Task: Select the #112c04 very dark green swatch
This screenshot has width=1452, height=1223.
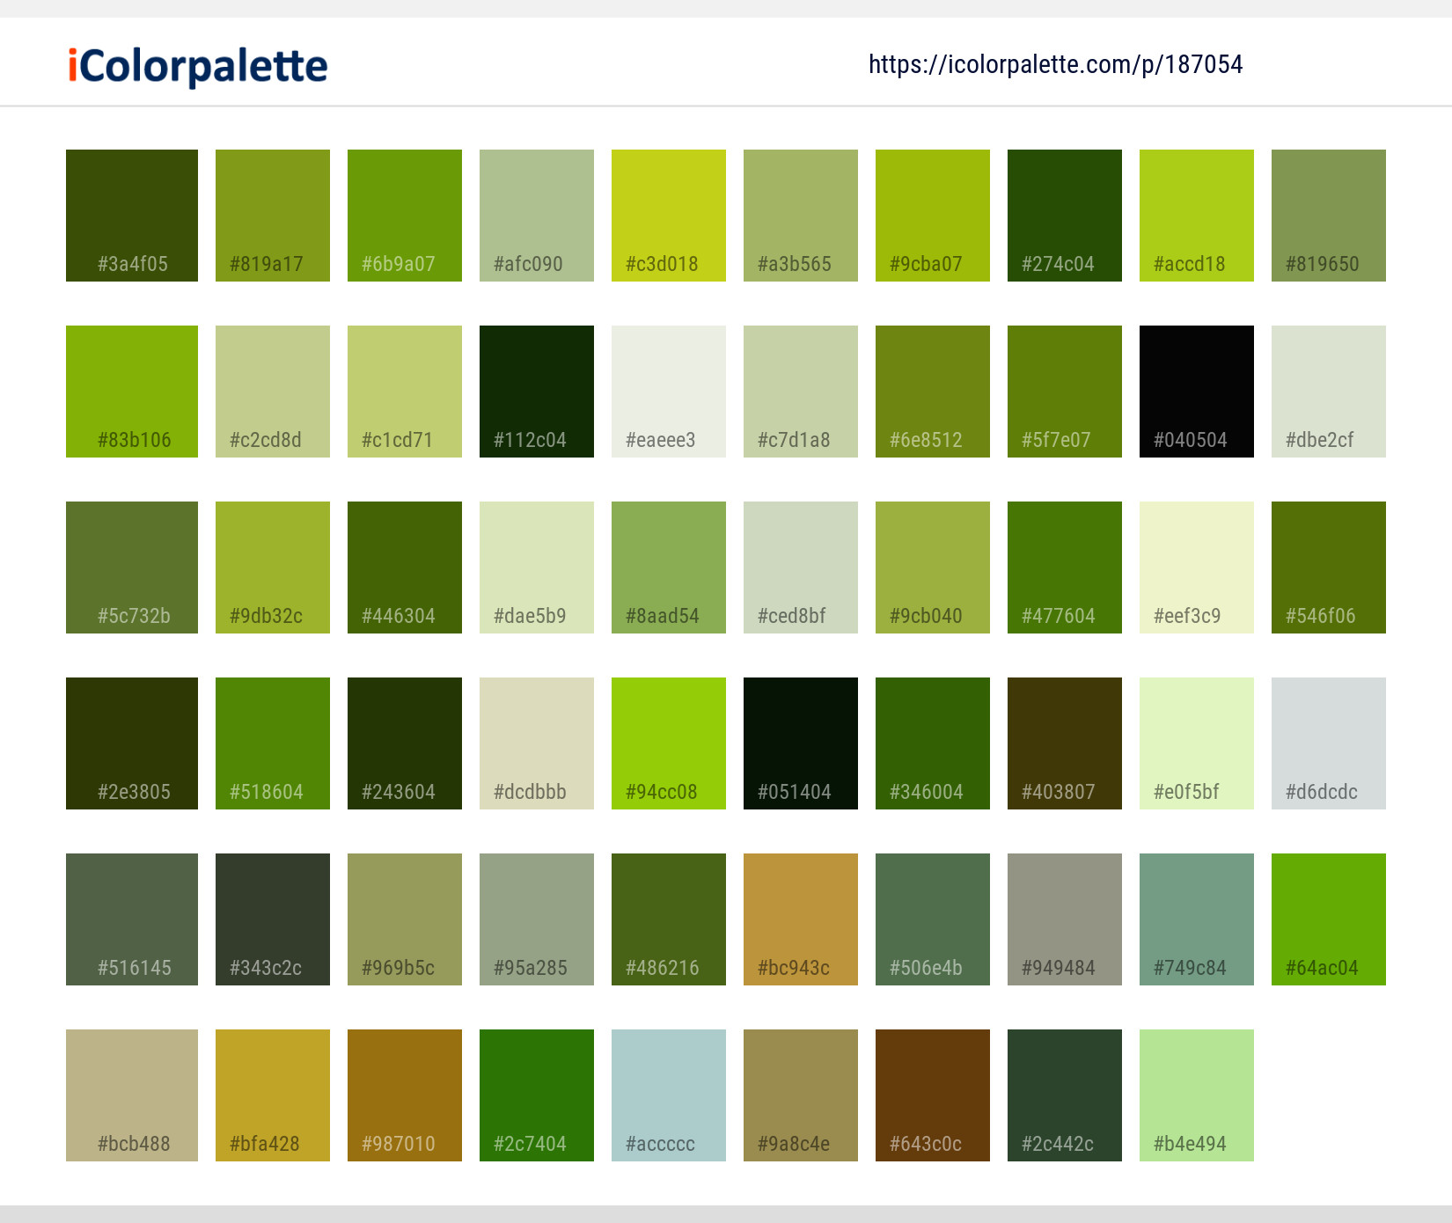Action: coord(537,392)
